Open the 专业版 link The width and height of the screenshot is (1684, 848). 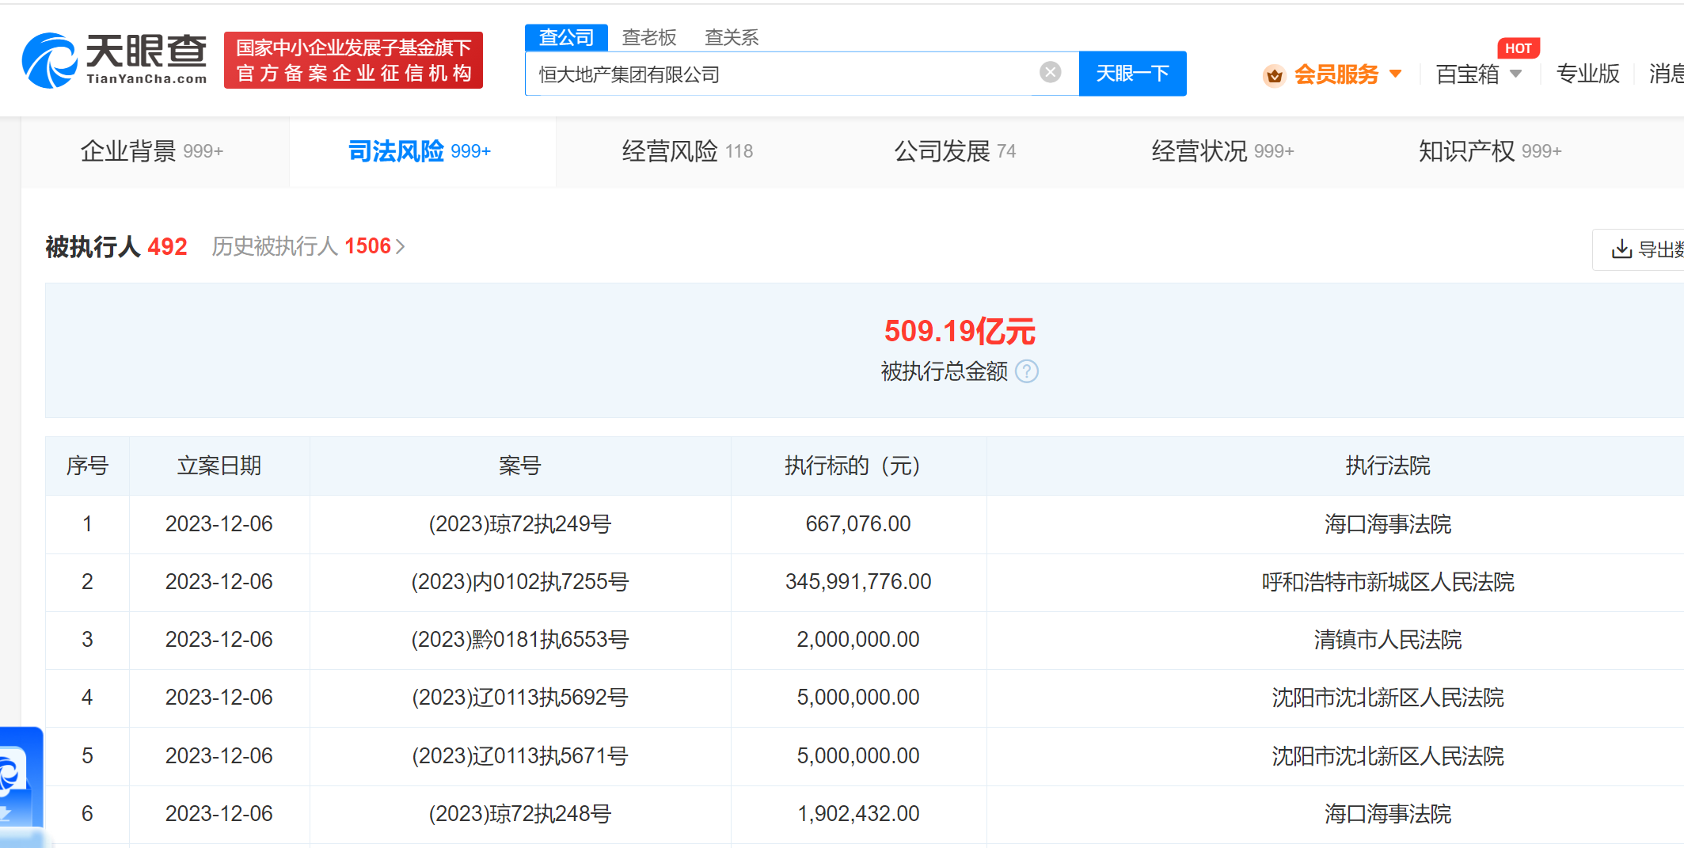[x=1587, y=74]
